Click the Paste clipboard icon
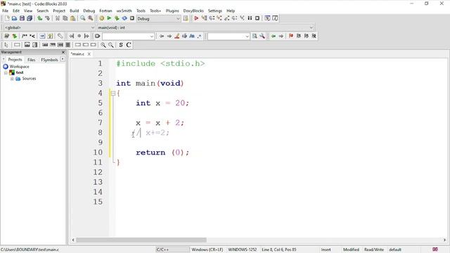The width and height of the screenshot is (450, 253). point(73,18)
